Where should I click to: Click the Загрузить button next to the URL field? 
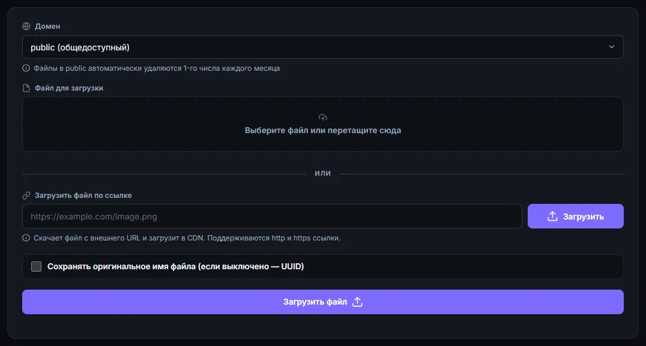576,216
